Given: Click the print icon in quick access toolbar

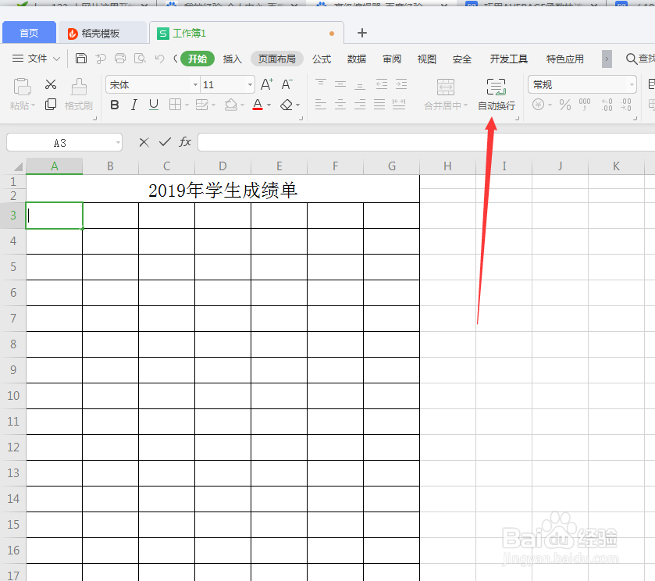Looking at the screenshot, I should click(x=119, y=58).
